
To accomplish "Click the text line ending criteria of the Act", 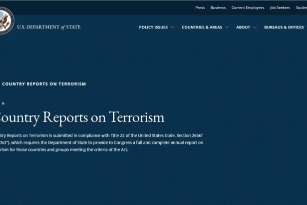I will pos(64,149).
